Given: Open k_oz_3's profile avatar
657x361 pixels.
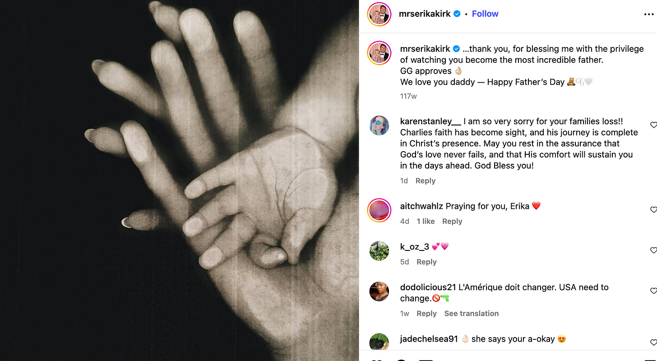Looking at the screenshot, I should (x=379, y=251).
